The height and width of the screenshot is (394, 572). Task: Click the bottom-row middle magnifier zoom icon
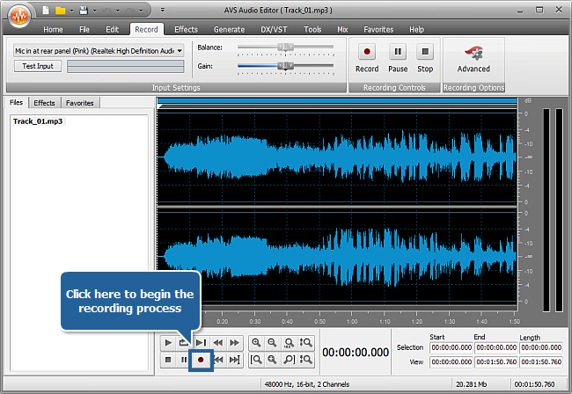(x=272, y=360)
